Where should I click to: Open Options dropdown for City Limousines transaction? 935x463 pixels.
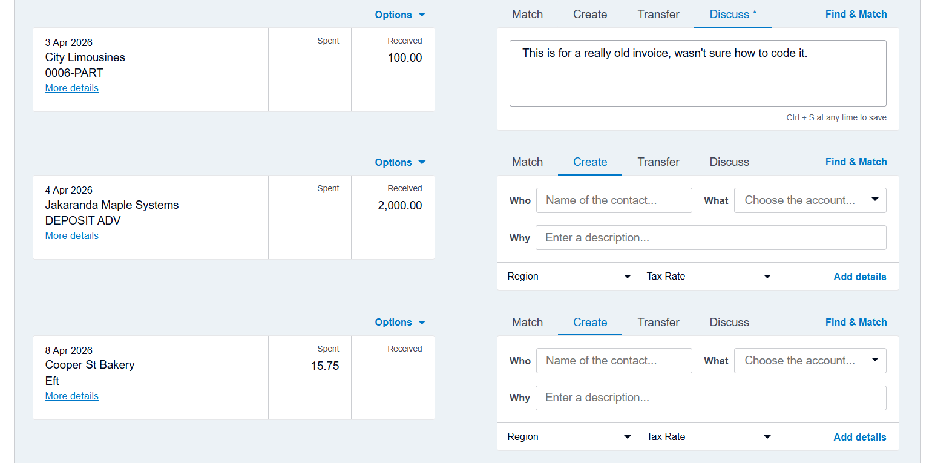[x=400, y=15]
